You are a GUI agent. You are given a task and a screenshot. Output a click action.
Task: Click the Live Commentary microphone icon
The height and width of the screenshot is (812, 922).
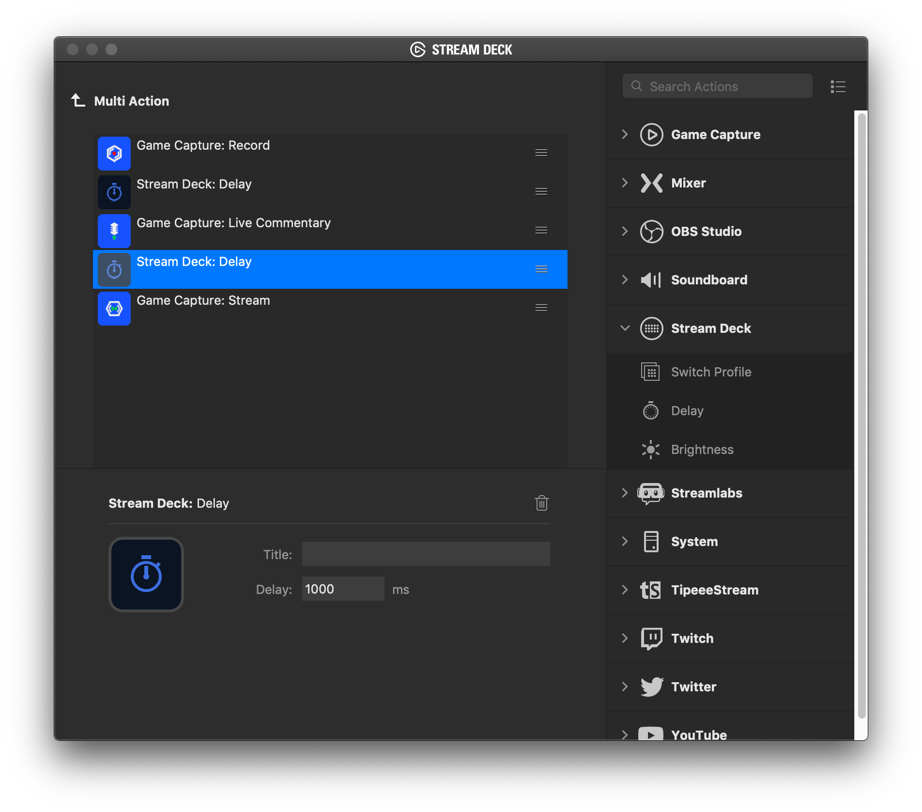point(114,231)
